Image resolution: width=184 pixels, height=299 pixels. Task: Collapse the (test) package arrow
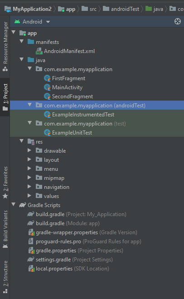point(30,123)
